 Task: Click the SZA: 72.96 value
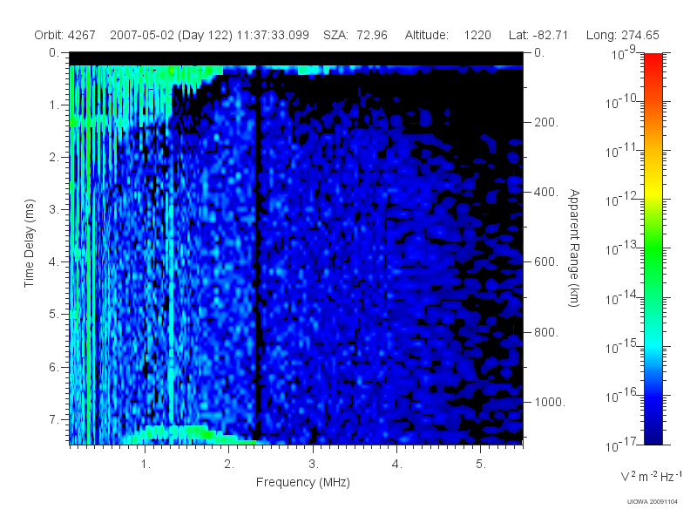[355, 35]
